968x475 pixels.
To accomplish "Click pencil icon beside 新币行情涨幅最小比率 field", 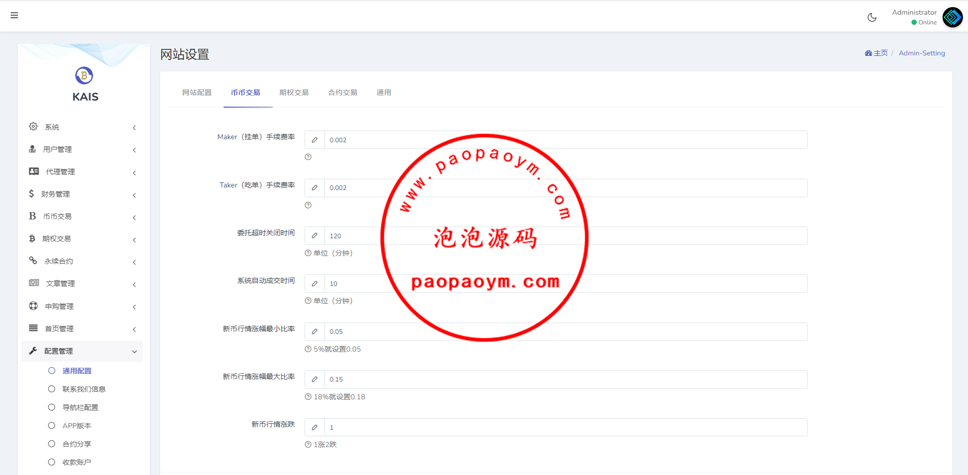I will pos(315,332).
